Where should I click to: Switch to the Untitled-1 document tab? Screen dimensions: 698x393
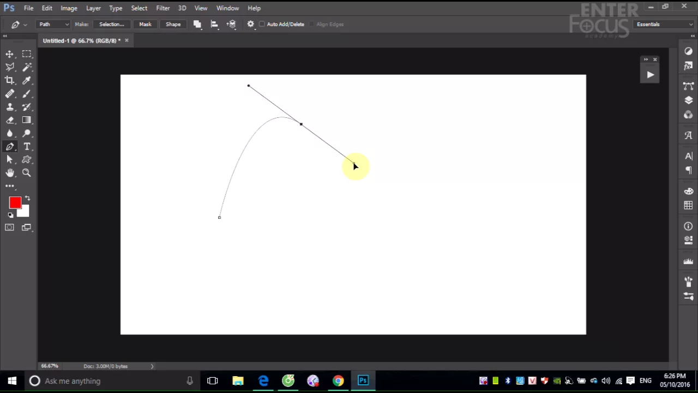coord(82,40)
